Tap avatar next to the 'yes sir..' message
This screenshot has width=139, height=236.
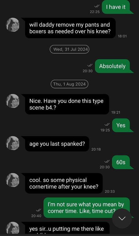click(x=13, y=228)
